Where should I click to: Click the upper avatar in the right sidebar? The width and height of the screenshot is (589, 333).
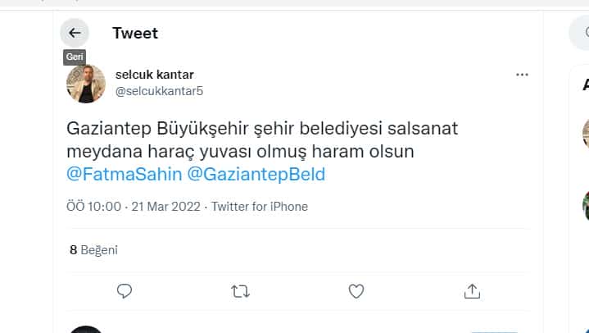[x=585, y=132]
